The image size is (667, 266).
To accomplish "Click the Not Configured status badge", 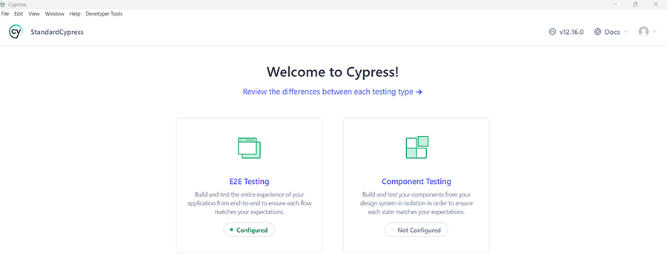I will point(417,230).
